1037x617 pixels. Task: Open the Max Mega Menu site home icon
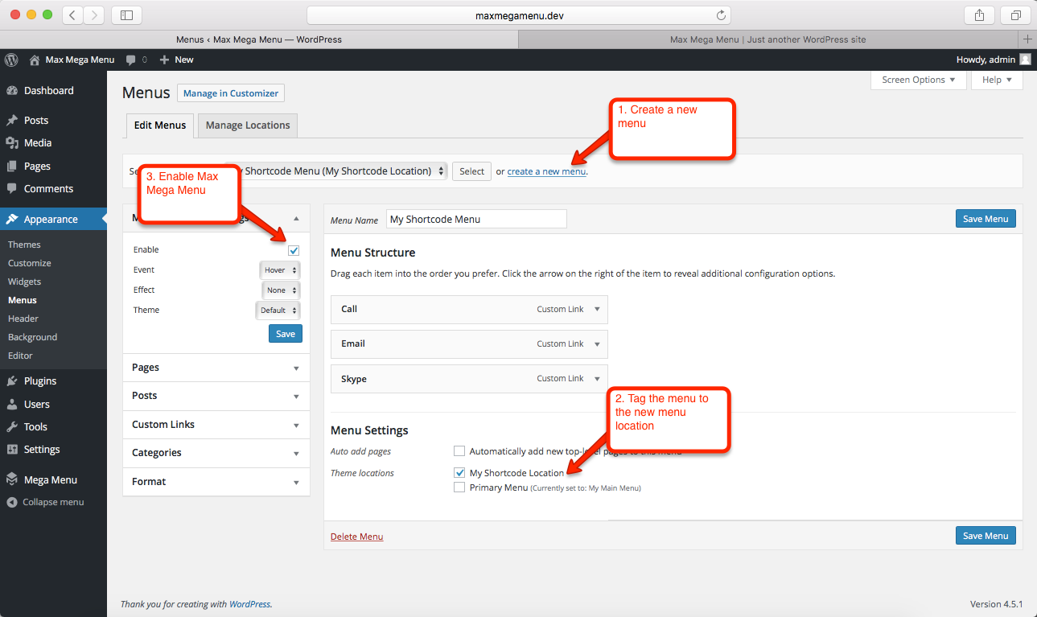tap(35, 60)
